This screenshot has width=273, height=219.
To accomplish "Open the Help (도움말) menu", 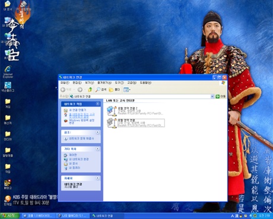I will [145, 83].
